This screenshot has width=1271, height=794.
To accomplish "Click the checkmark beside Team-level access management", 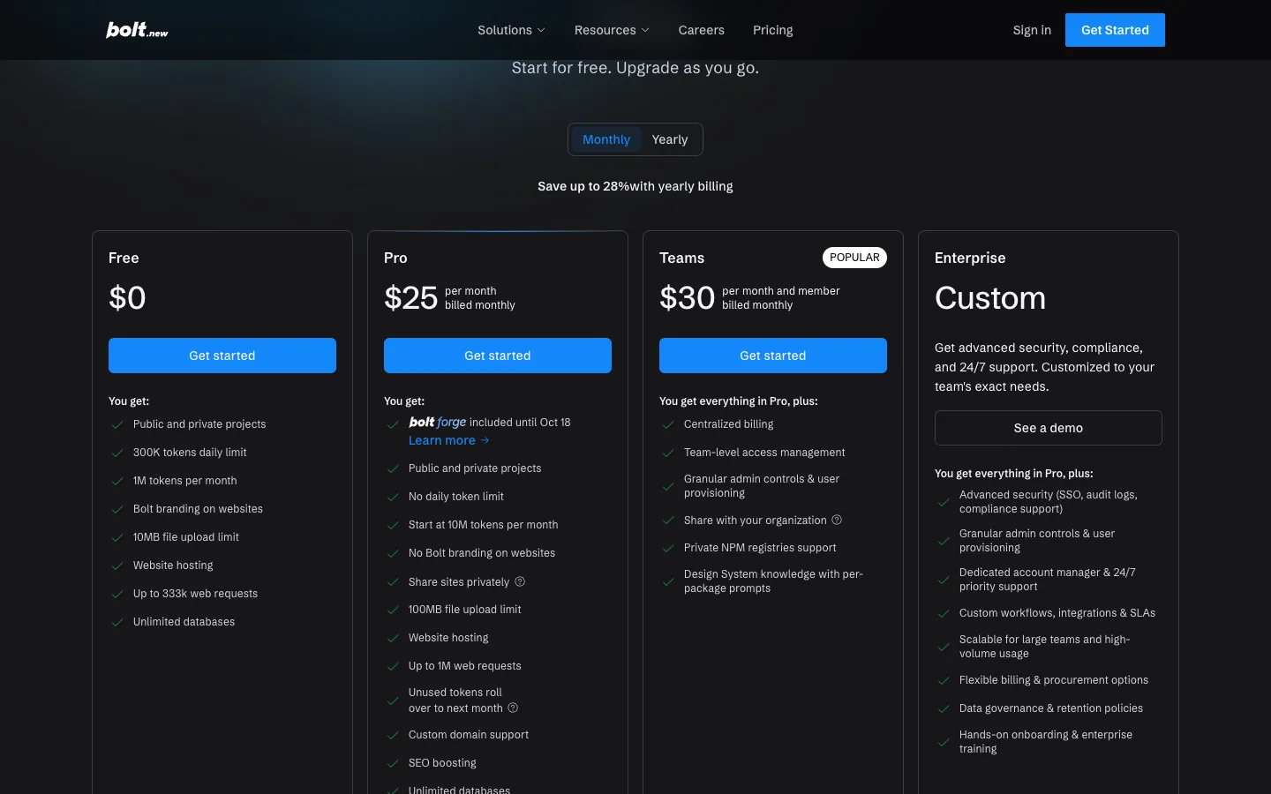I will point(668,453).
